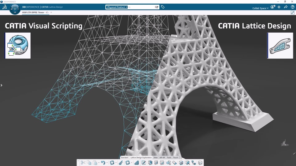Click the Cut scissors icon
296x166 pixels.
[x=83, y=163]
